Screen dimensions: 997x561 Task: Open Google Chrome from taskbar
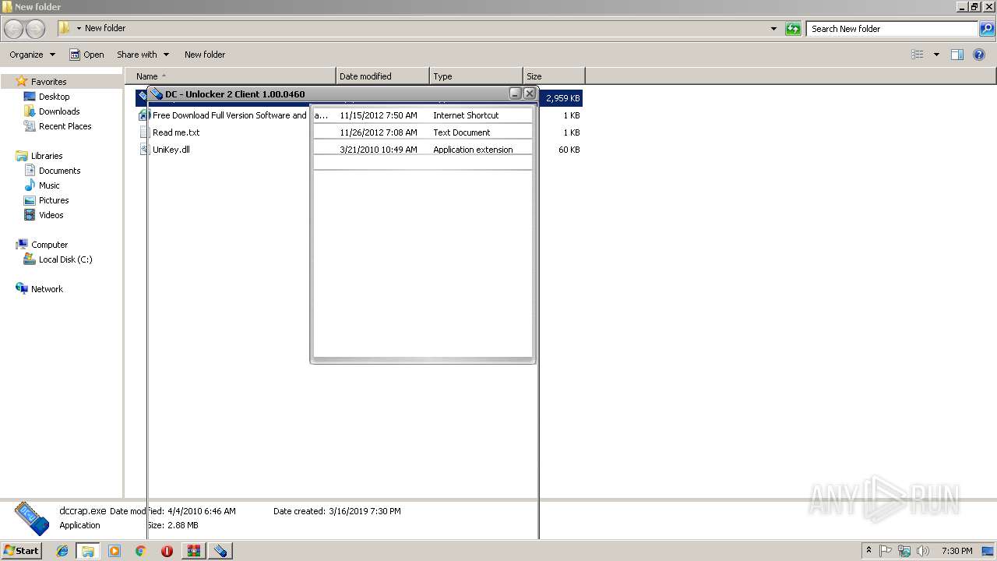coord(140,551)
